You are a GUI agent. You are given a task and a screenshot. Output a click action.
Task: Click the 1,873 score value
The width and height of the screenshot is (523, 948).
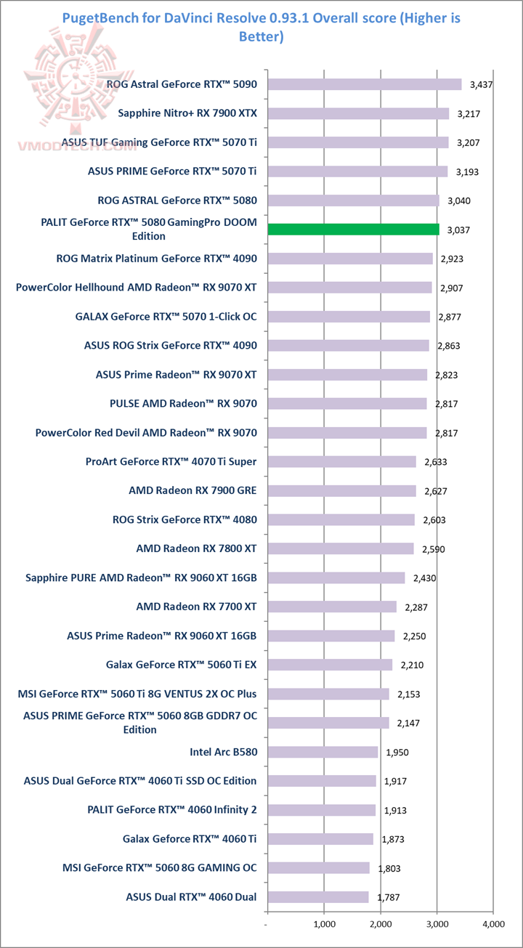[x=394, y=840]
